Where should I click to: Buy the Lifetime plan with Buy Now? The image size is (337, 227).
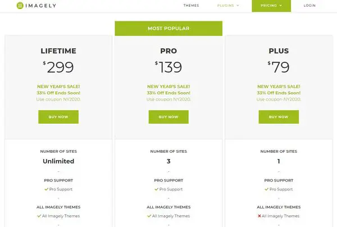(58, 117)
